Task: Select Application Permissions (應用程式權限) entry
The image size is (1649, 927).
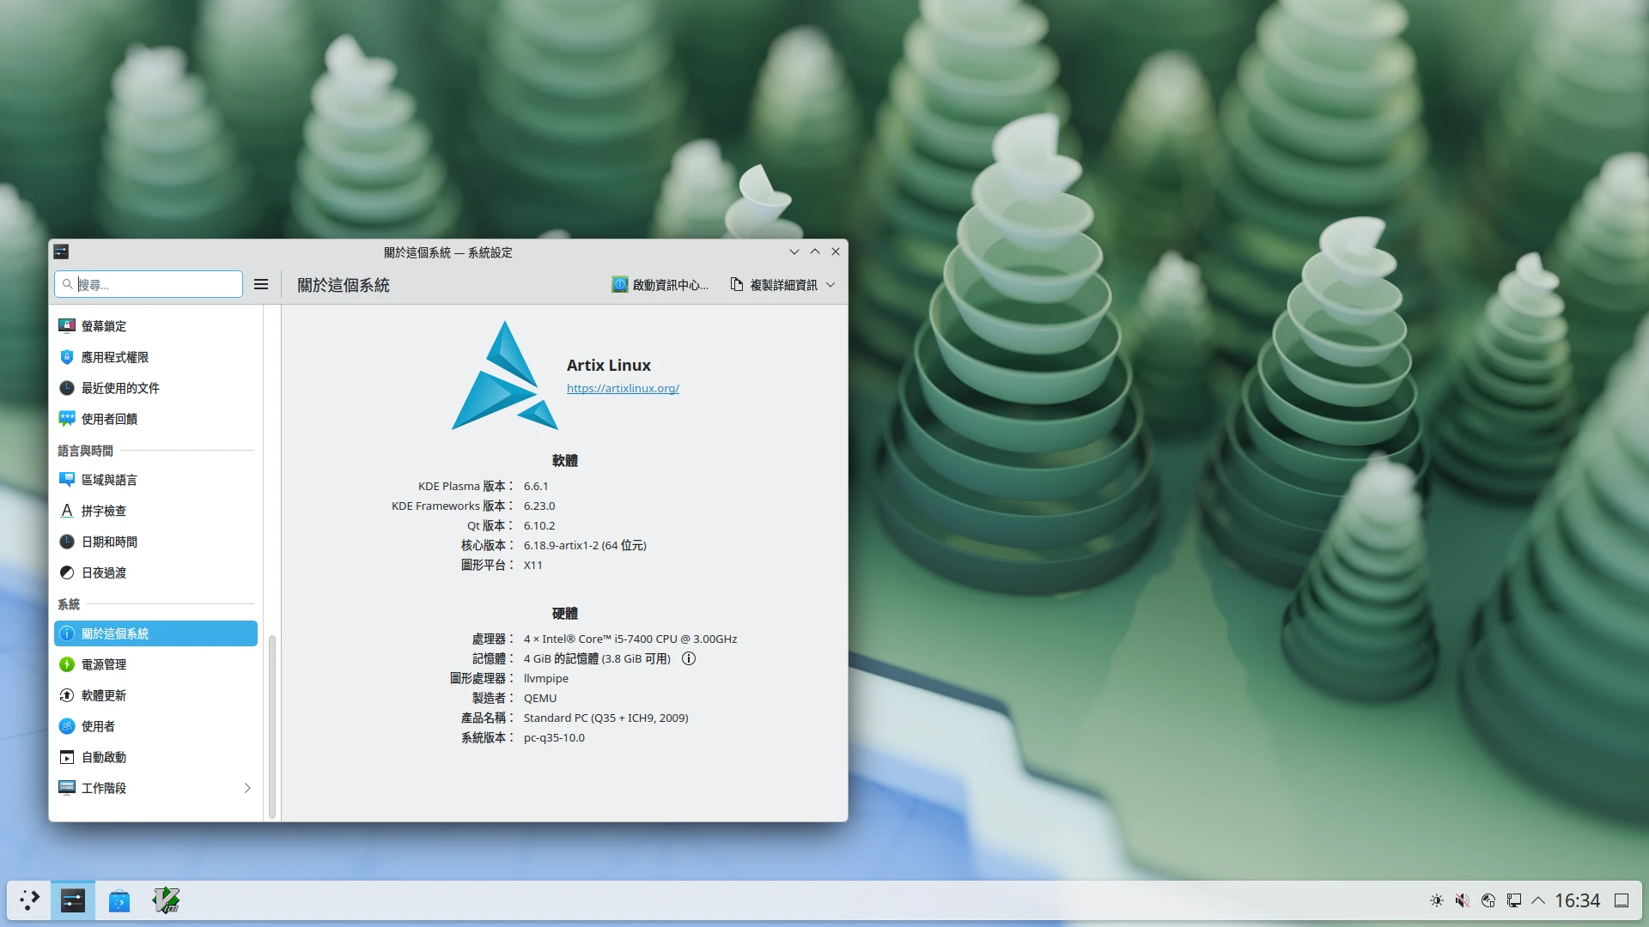Action: tap(114, 357)
